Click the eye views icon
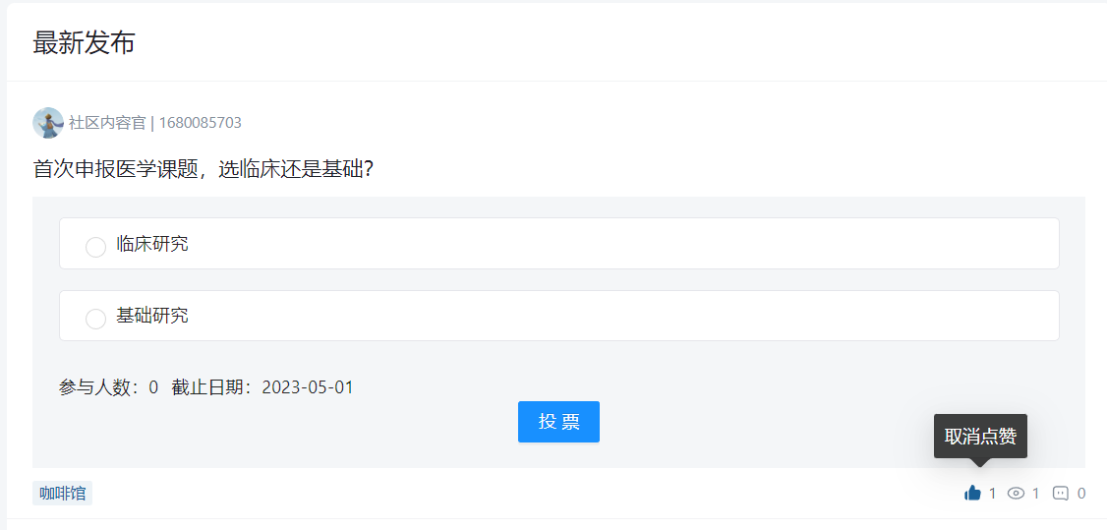The width and height of the screenshot is (1107, 530). tap(1017, 493)
